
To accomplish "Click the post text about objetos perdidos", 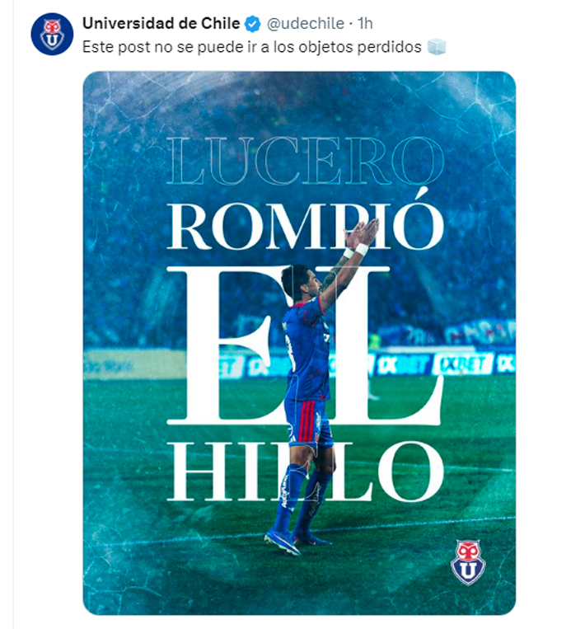I will coord(252,47).
